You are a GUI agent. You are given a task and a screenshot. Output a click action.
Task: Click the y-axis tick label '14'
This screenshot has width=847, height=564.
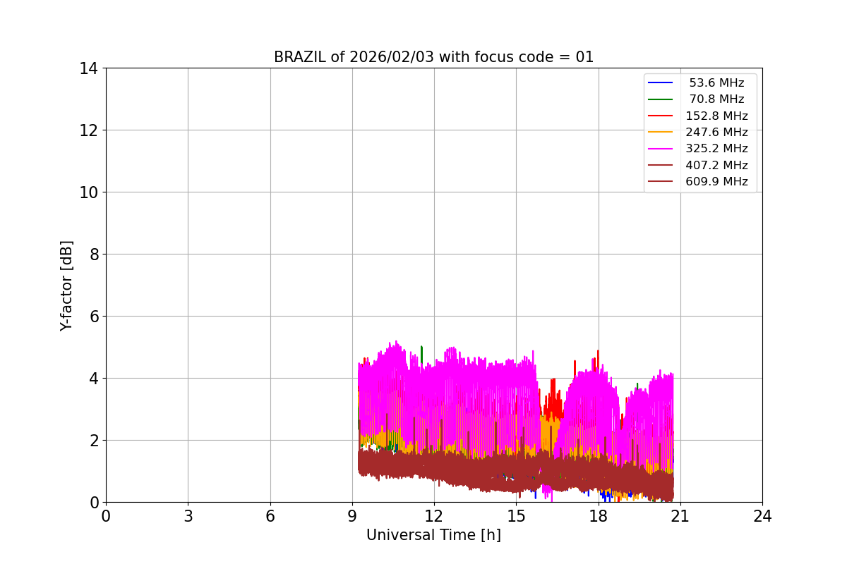(x=89, y=68)
